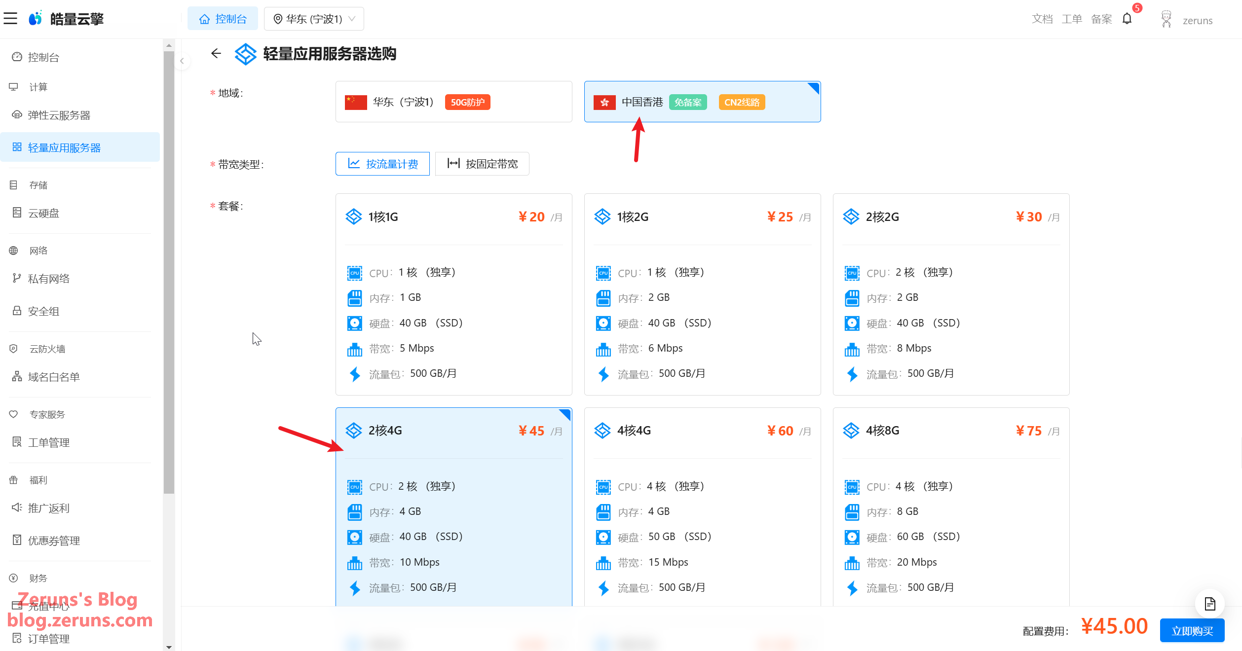Image resolution: width=1242 pixels, height=651 pixels.
Task: Click the user avatar icon
Action: (x=1166, y=19)
